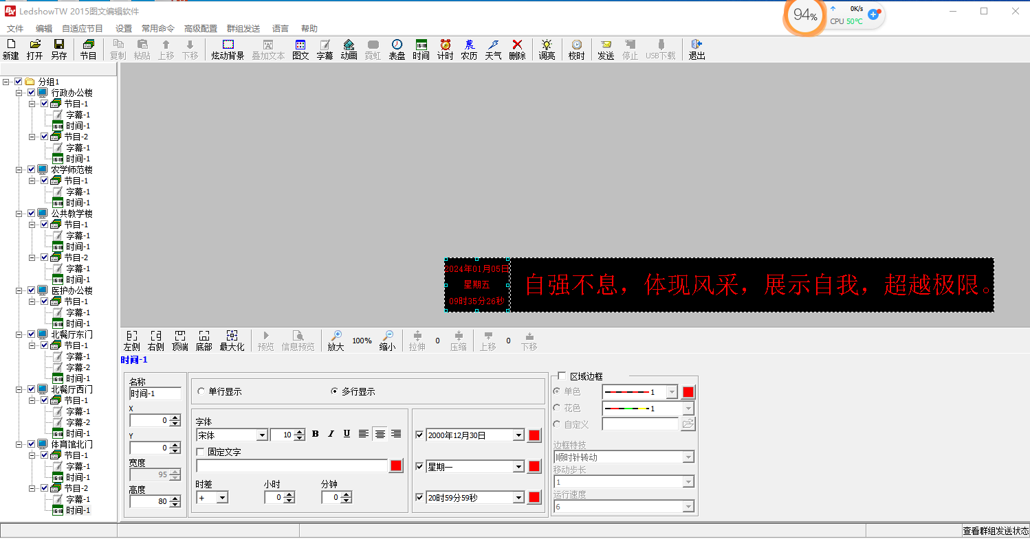This screenshot has width=1030, height=539.
Task: Insert a 天气 weather area
Action: click(x=493, y=49)
